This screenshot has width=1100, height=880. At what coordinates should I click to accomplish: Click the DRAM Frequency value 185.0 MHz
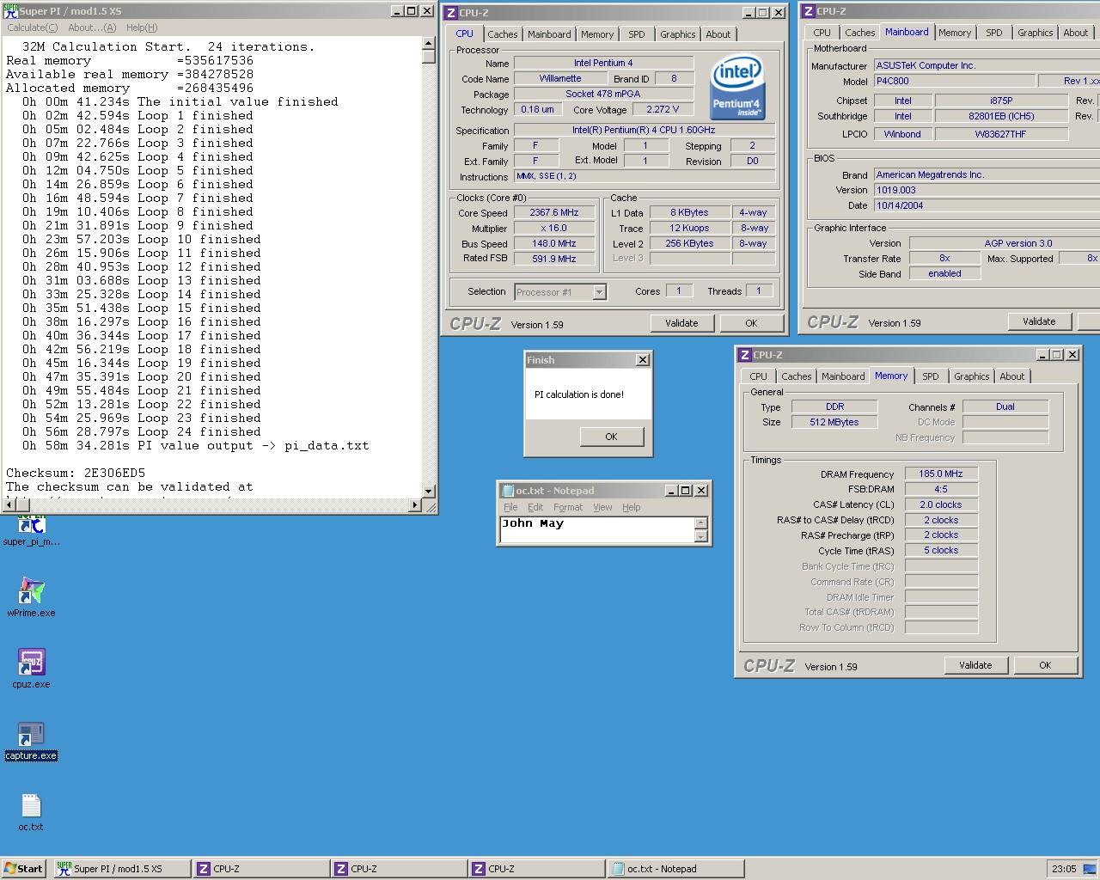tap(941, 474)
